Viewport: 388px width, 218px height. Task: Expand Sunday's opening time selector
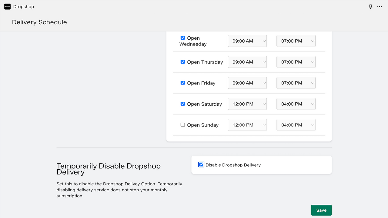[247, 125]
